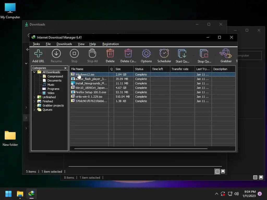Viewport: 267px width, 200px height.
Task: Open the Windows Start menu
Action: click(8, 194)
